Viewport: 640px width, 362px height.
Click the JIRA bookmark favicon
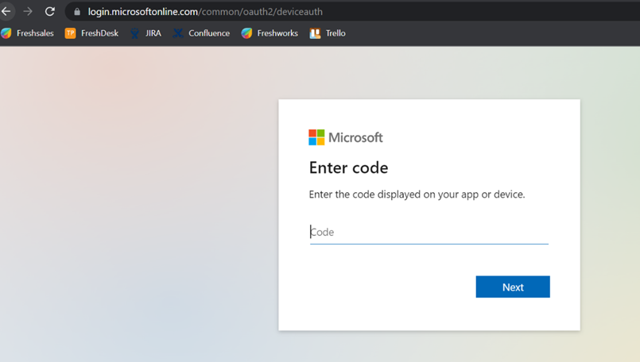pyautogui.click(x=134, y=33)
